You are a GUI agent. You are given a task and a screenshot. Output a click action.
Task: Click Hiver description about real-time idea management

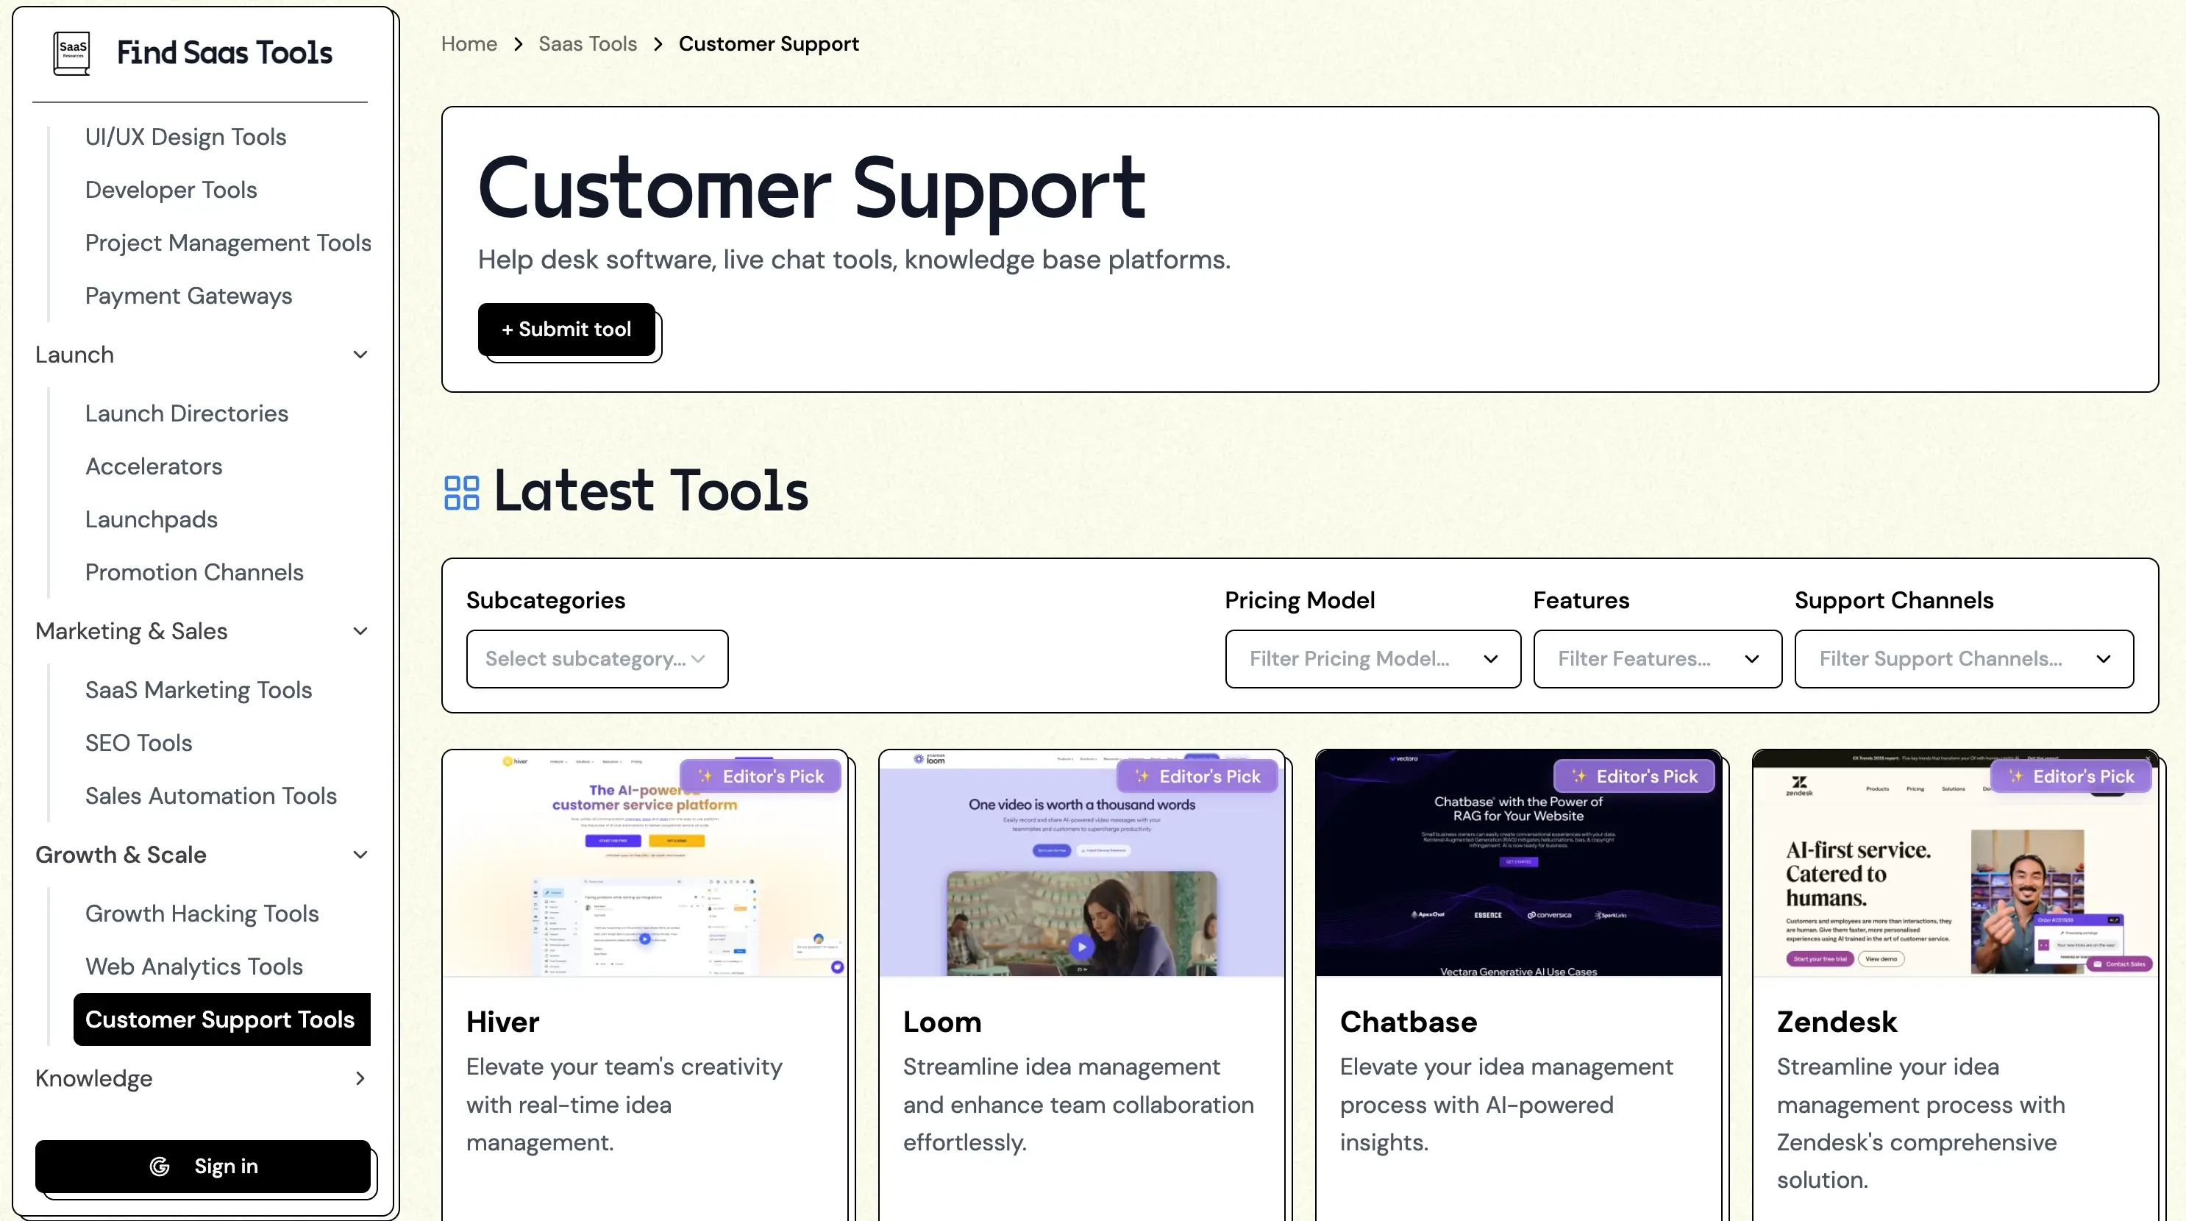(x=624, y=1105)
